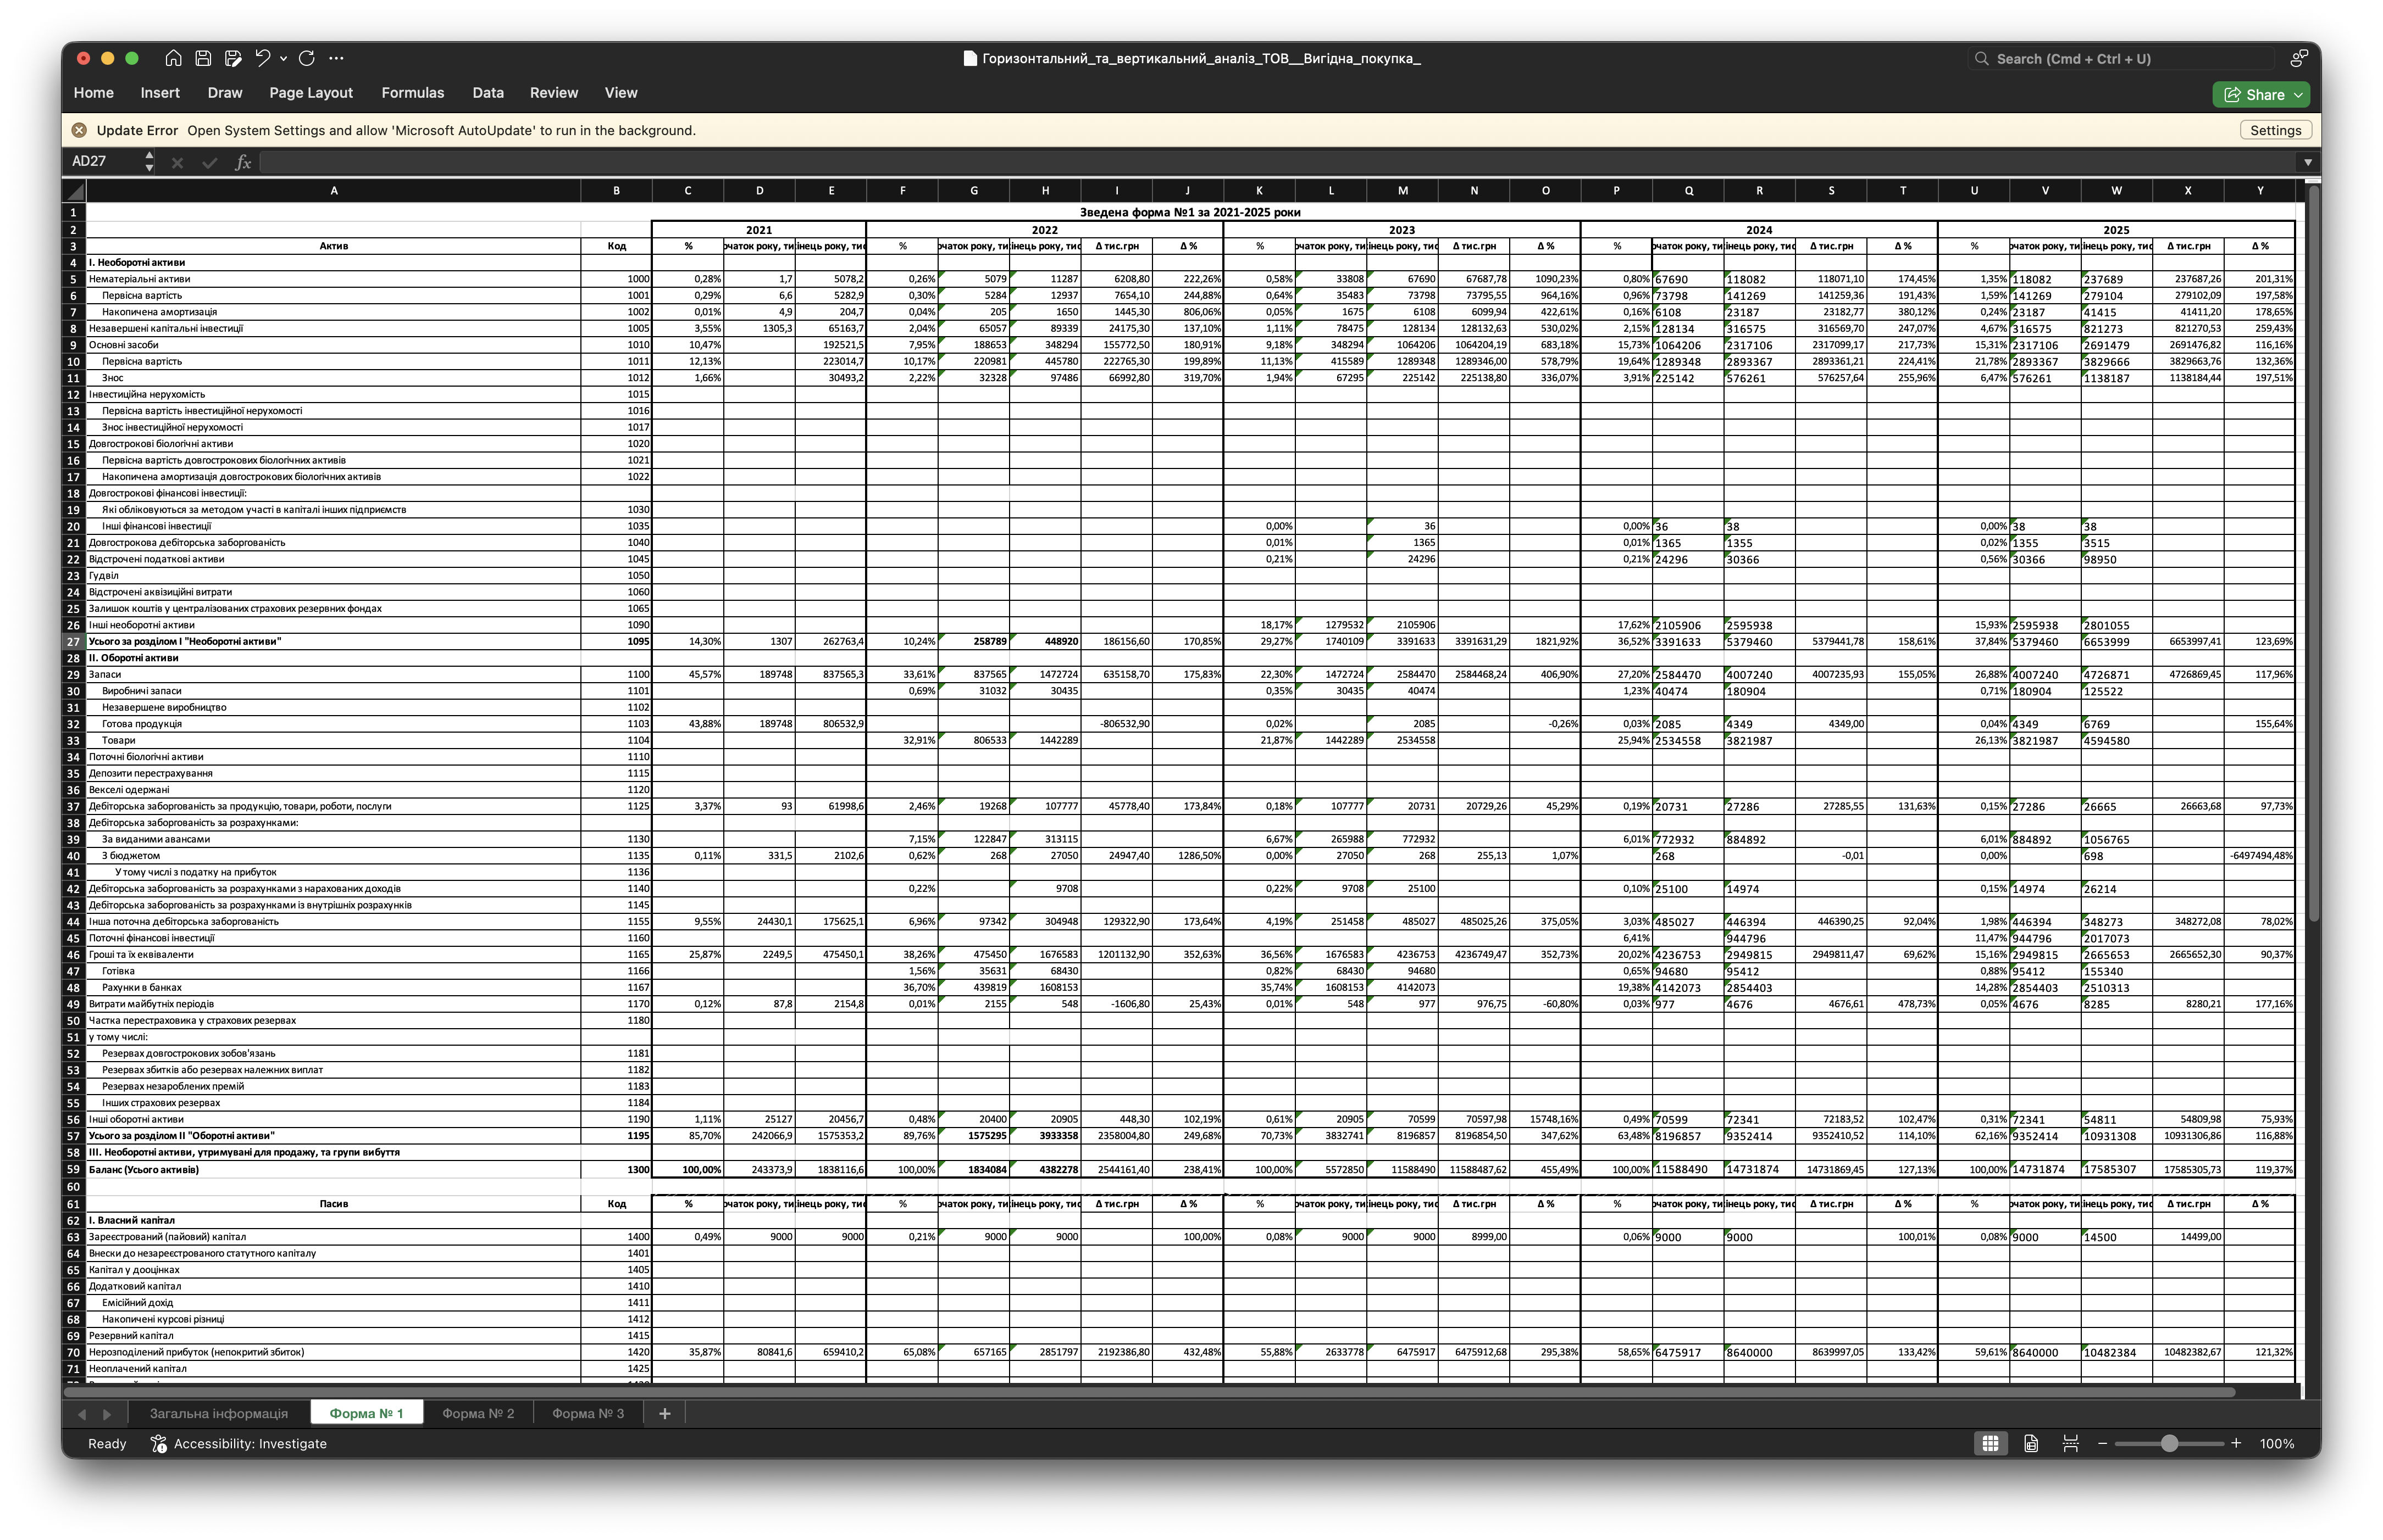Select the Review ribbon tab

(x=553, y=93)
